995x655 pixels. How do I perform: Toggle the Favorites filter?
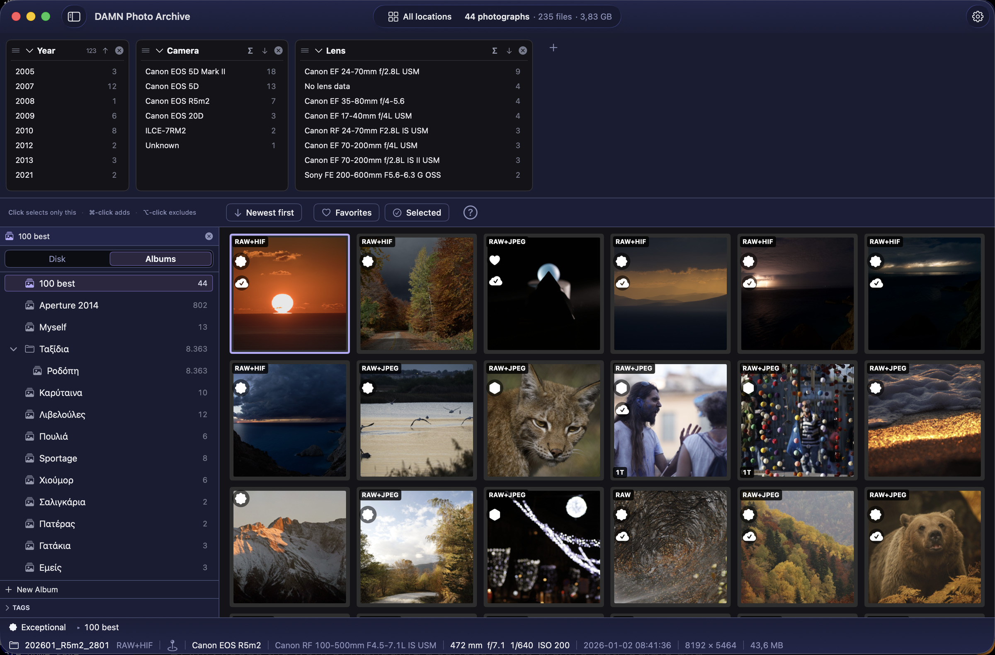coord(347,213)
